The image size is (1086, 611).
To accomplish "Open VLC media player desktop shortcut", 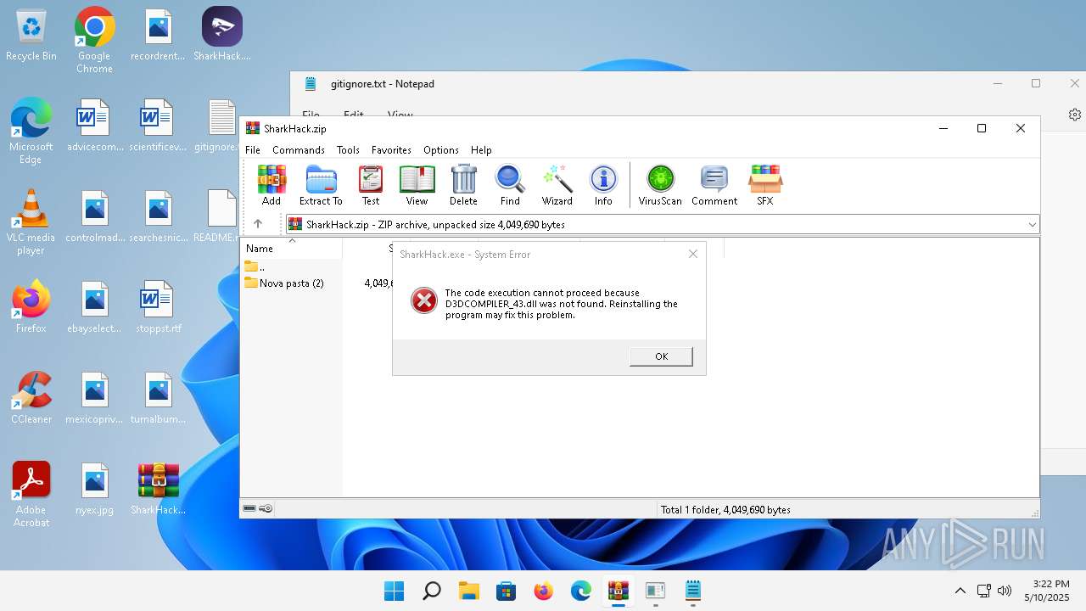I will click(x=31, y=222).
